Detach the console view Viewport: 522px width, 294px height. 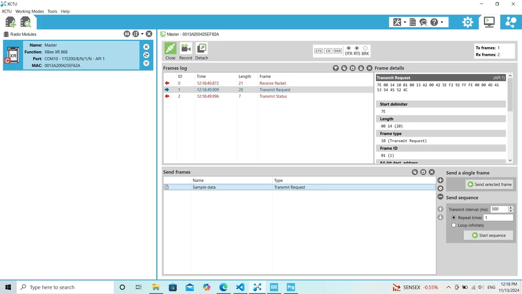(201, 51)
